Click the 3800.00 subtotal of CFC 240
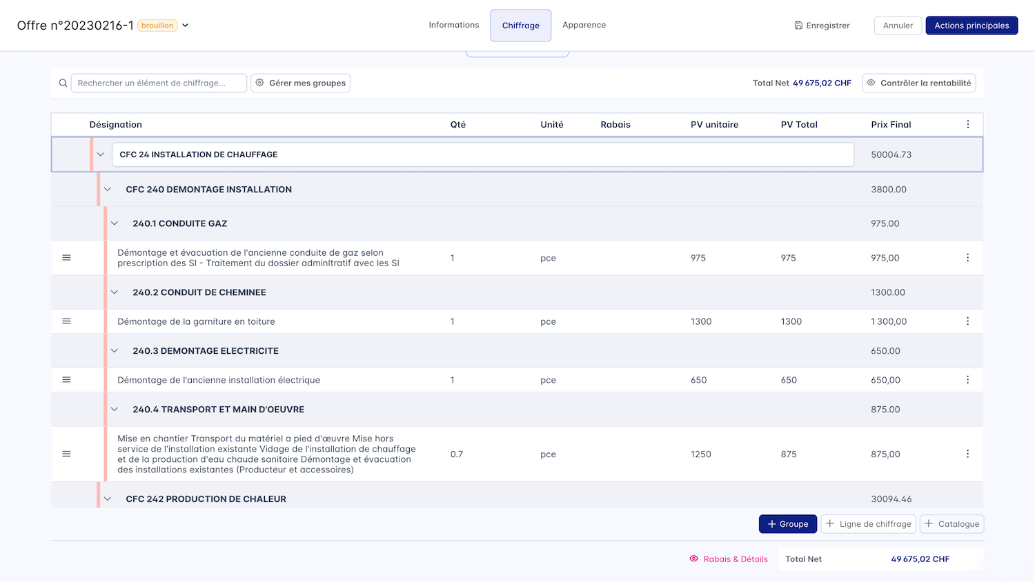The height and width of the screenshot is (582, 1035). (889, 189)
